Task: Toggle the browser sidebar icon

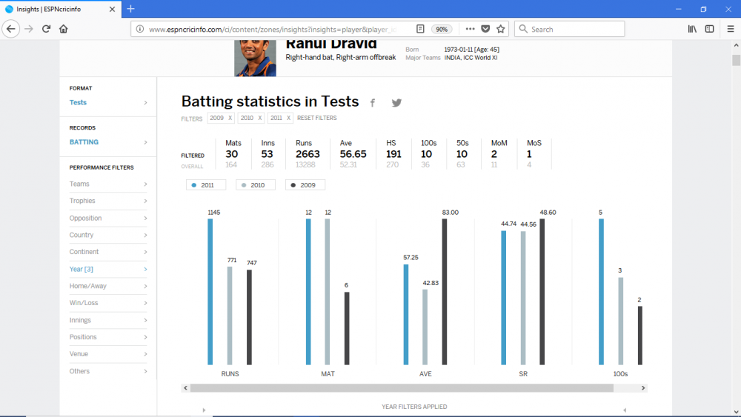Action: (x=709, y=29)
